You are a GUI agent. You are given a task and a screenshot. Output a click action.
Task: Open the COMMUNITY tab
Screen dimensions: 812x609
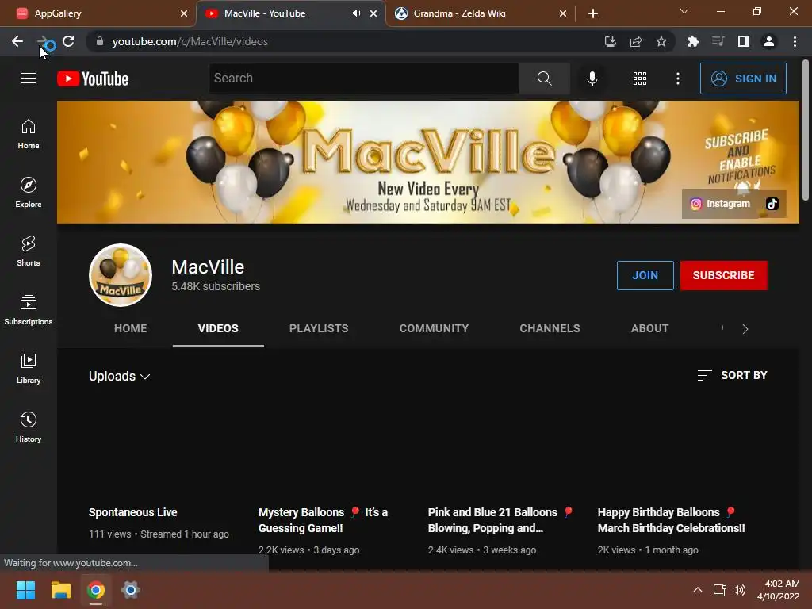tap(434, 328)
